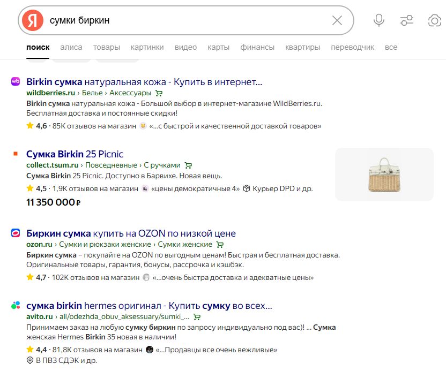Click the cart icon beside Ozon breadcrumbs

(x=219, y=244)
